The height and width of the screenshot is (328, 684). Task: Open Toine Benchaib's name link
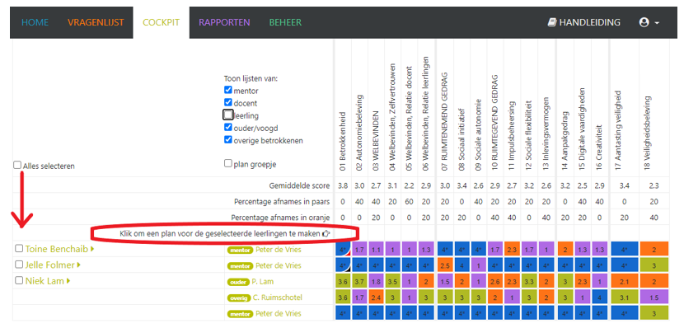[57, 249]
